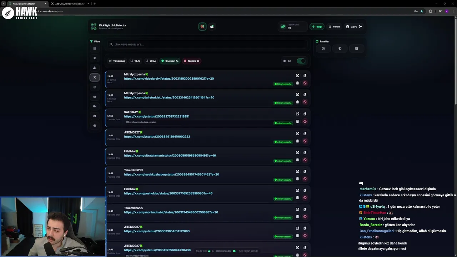Image resolution: width=457 pixels, height=257 pixels.
Task: Open the shield panel under Paneller
Action: click(x=340, y=49)
